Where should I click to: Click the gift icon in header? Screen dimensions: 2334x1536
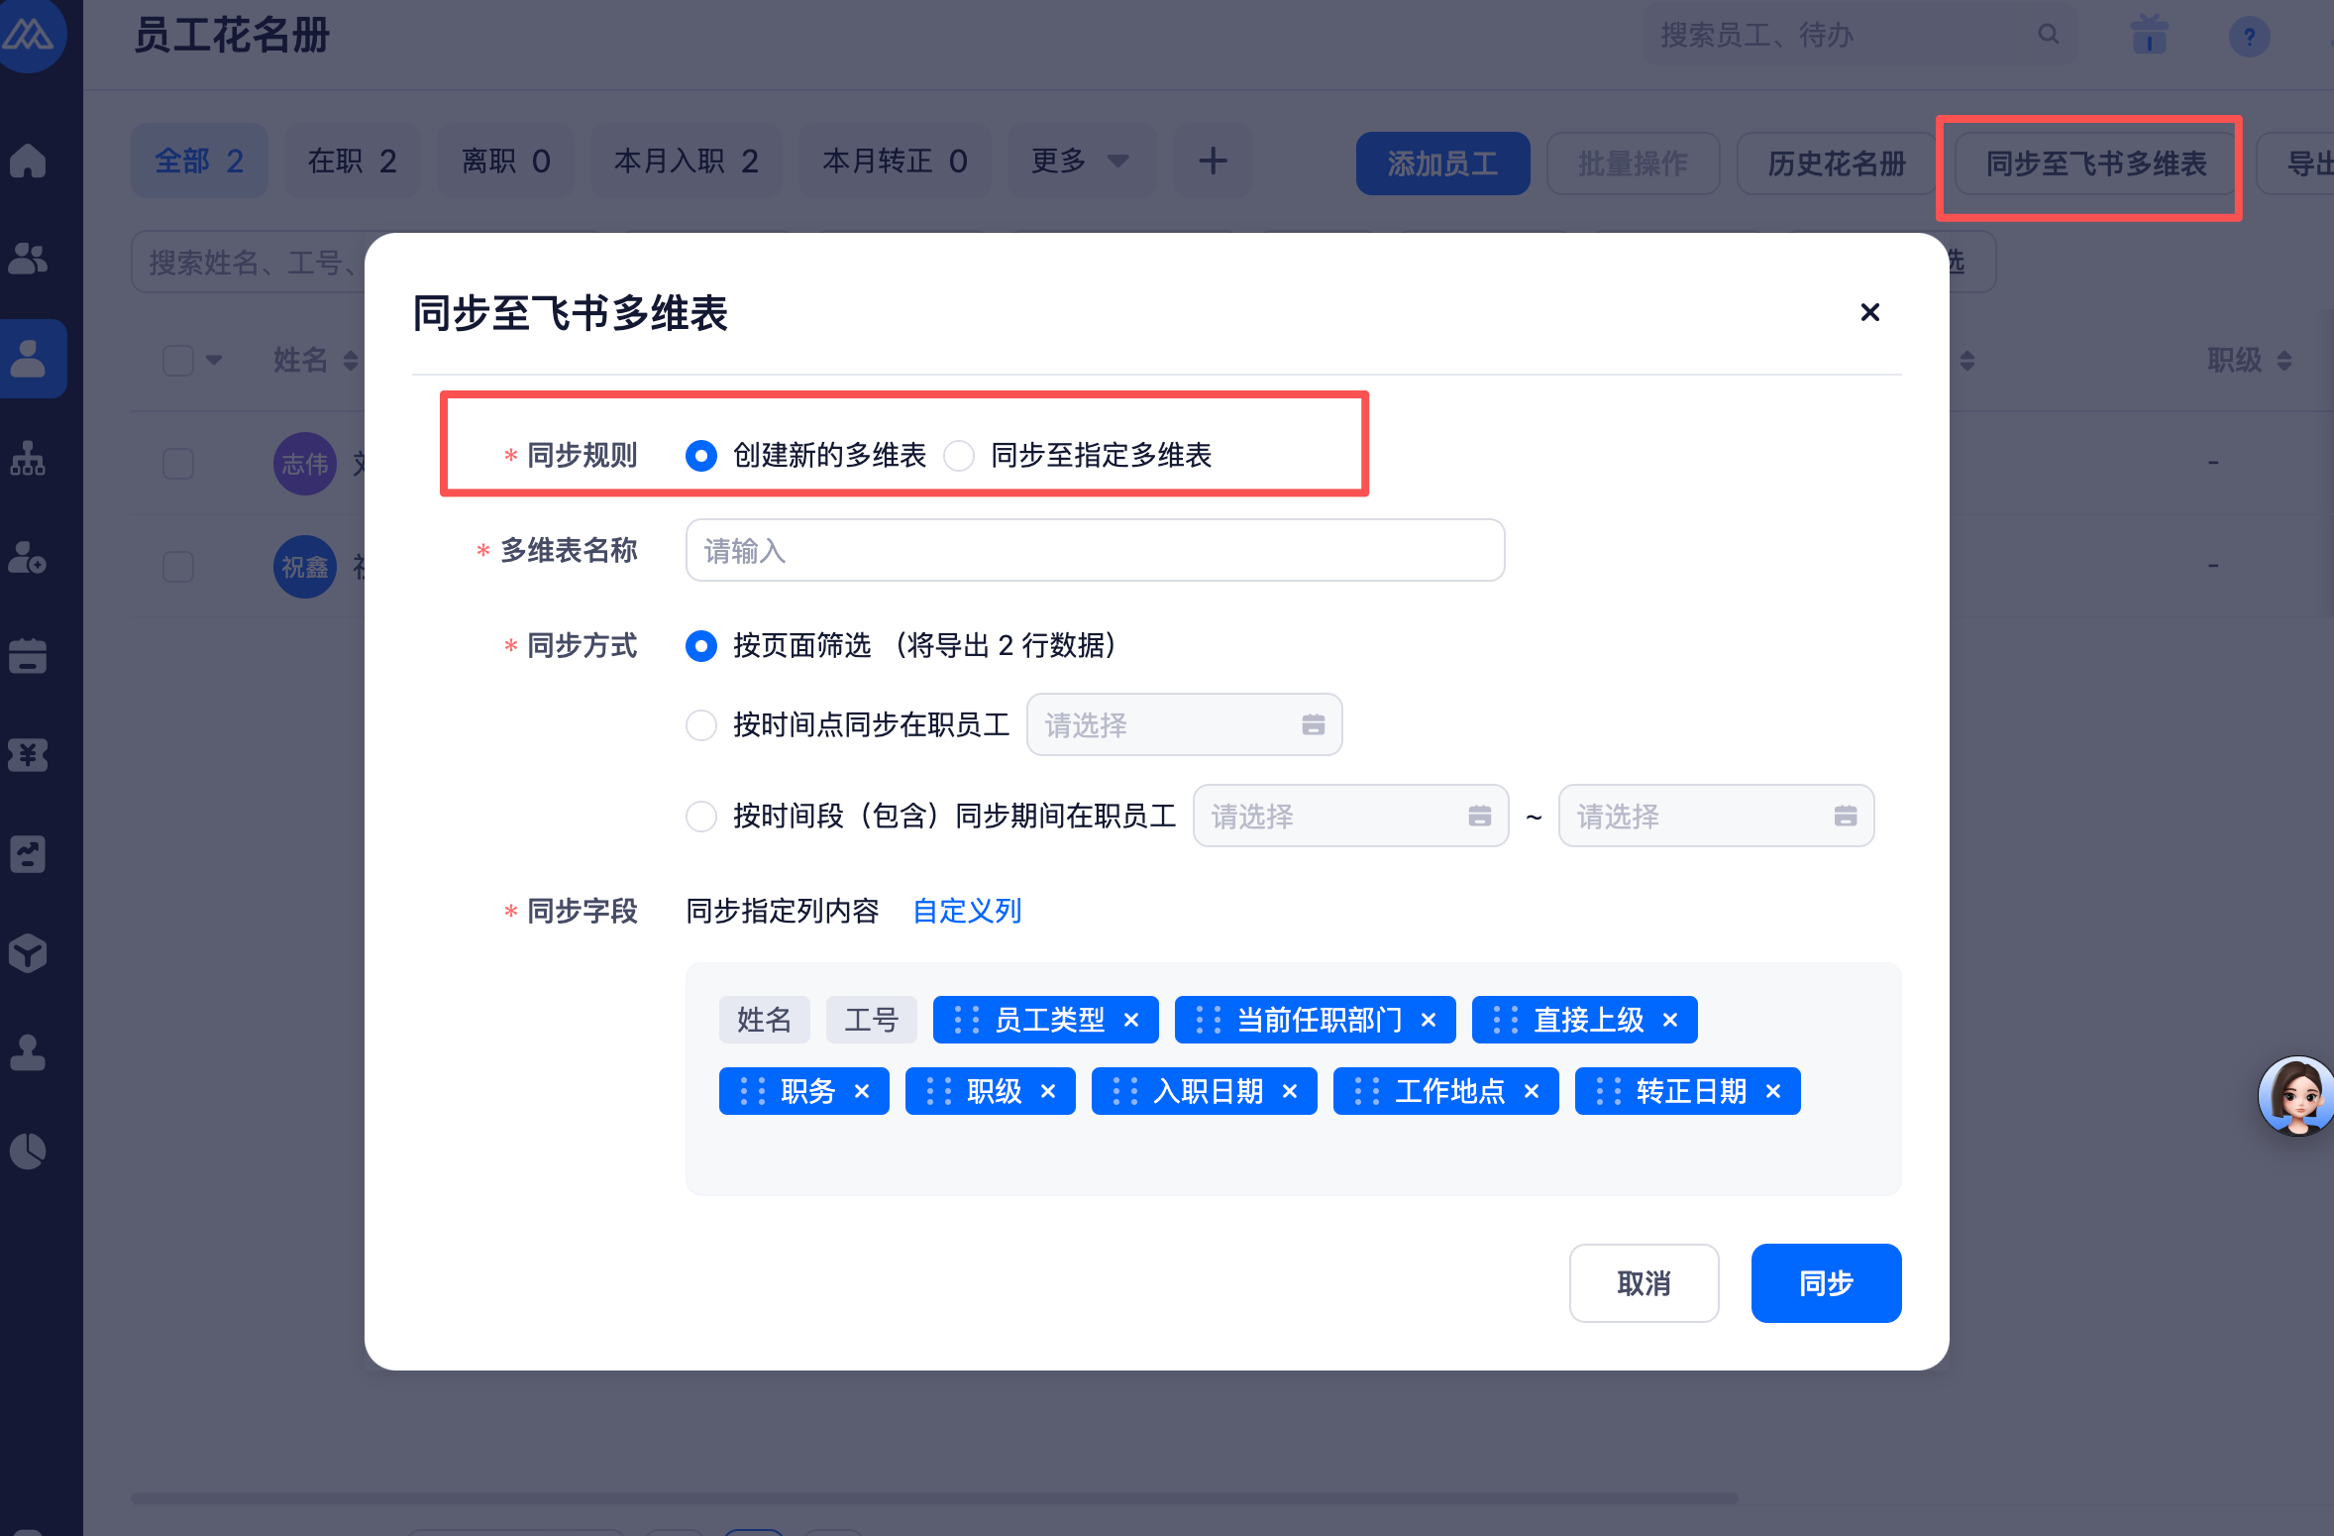tap(2149, 36)
